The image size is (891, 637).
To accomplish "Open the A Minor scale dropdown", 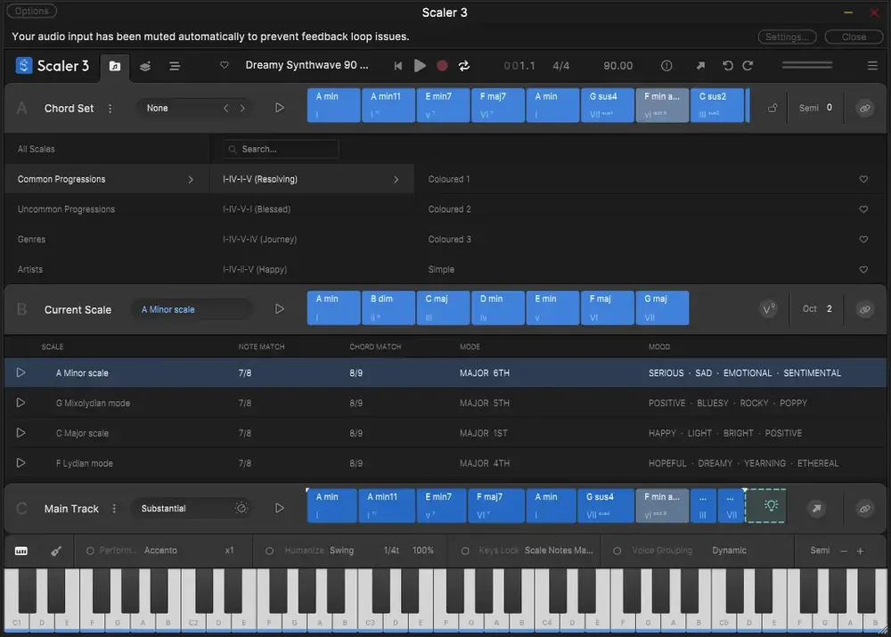I will click(x=192, y=310).
